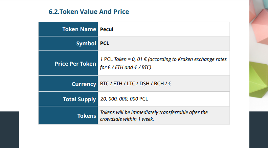Click the 'crowdsale within 1 week.' line
Image resolution: width=268 pixels, height=157 pixels.
coord(127,119)
